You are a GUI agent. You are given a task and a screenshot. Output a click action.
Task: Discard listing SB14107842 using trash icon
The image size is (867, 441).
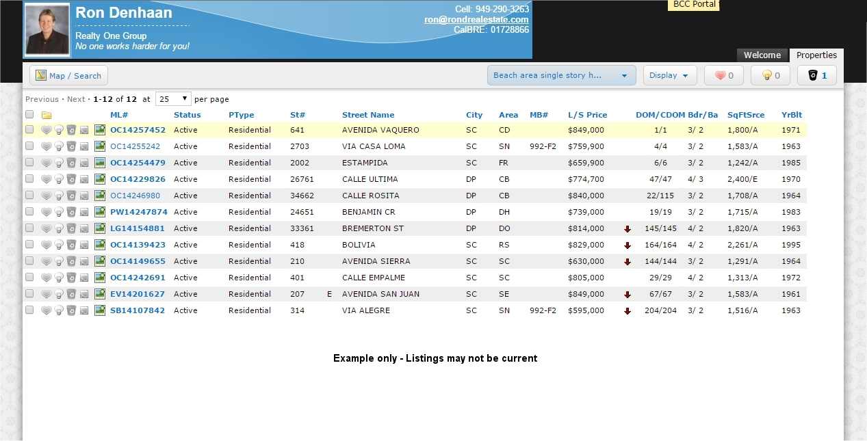click(71, 310)
